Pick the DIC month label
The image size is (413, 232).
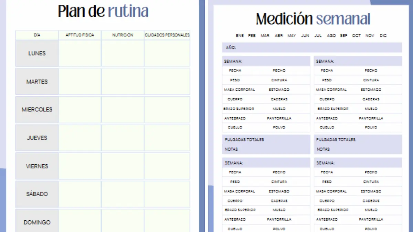point(383,36)
